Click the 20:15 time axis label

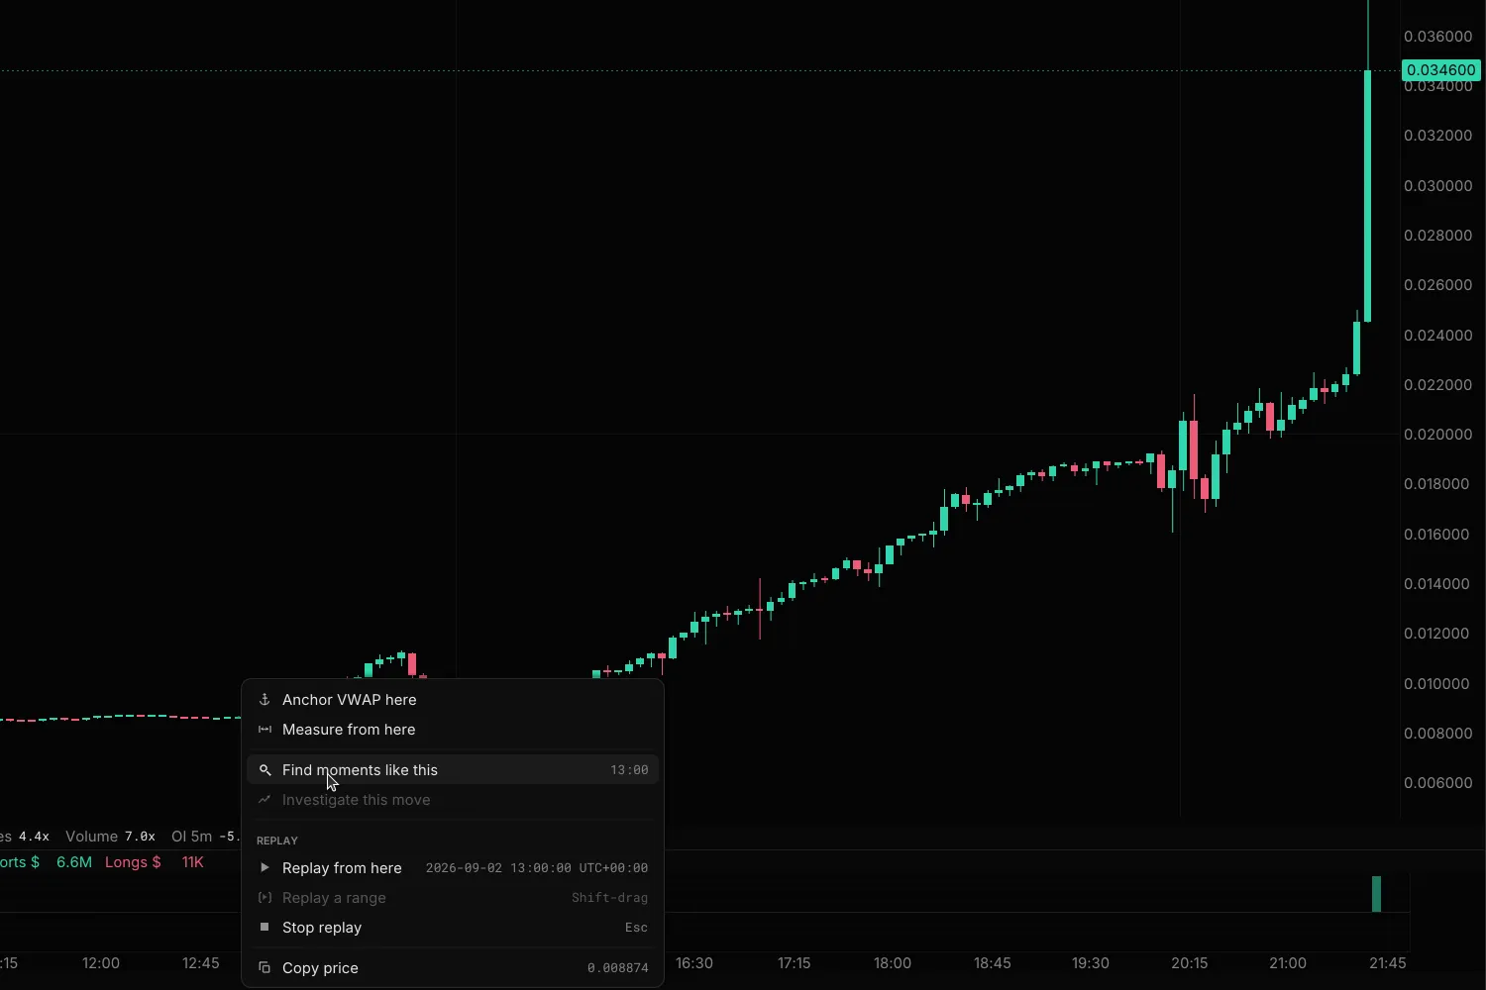(x=1190, y=963)
